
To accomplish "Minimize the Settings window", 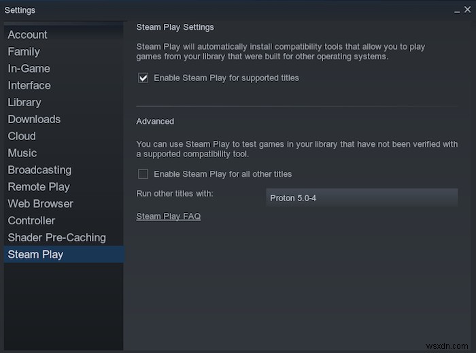I will 457,11.
